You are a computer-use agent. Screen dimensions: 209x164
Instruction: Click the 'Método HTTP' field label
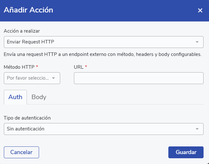[18, 67]
